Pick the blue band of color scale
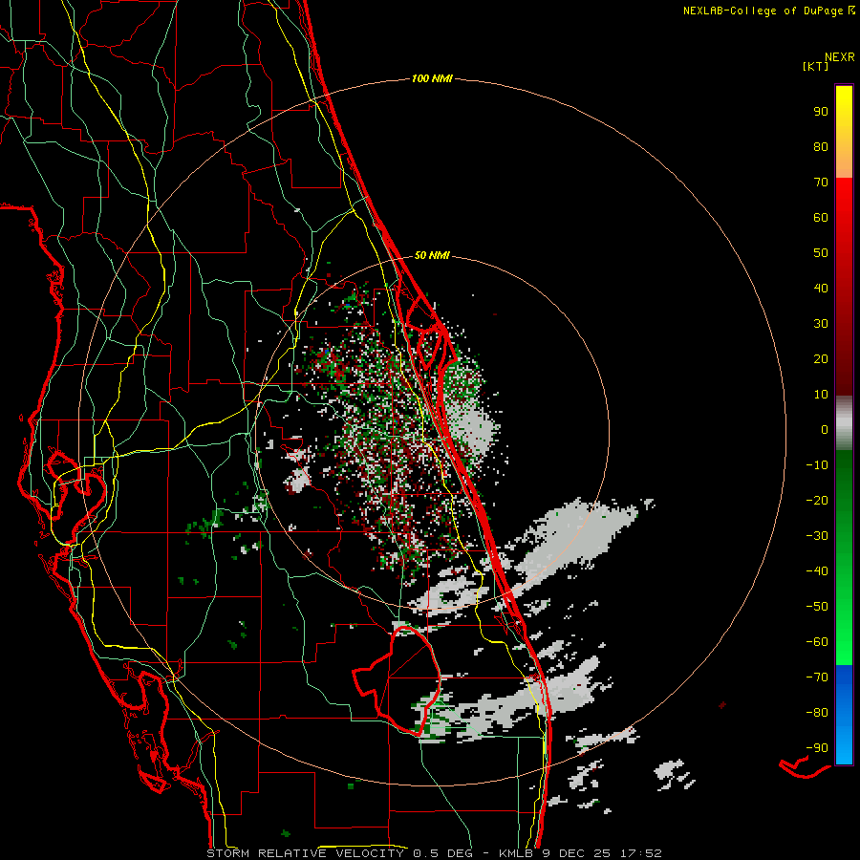Screen dimensions: 860x860 (844, 715)
